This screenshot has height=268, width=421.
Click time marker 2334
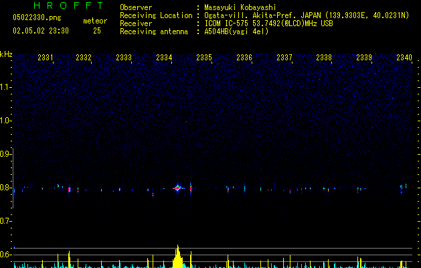pyautogui.click(x=164, y=58)
